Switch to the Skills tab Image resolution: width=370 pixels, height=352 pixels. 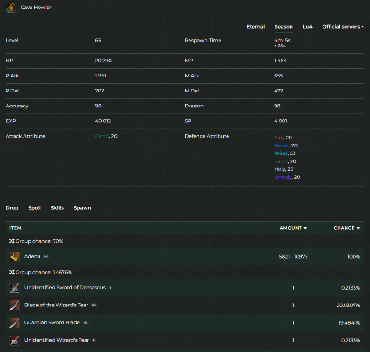[57, 208]
